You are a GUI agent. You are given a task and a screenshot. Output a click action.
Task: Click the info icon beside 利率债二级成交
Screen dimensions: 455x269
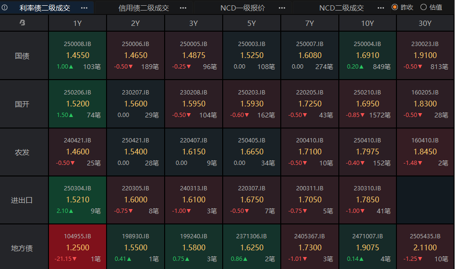pos(5,8)
